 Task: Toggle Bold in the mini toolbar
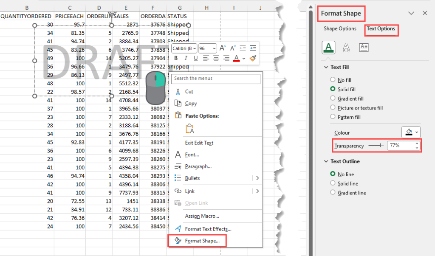tap(176, 58)
